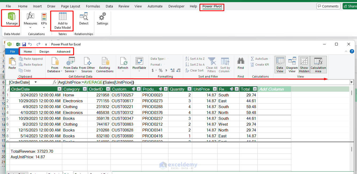
Task: Select OrderID cell 771155
Action: coord(99,101)
